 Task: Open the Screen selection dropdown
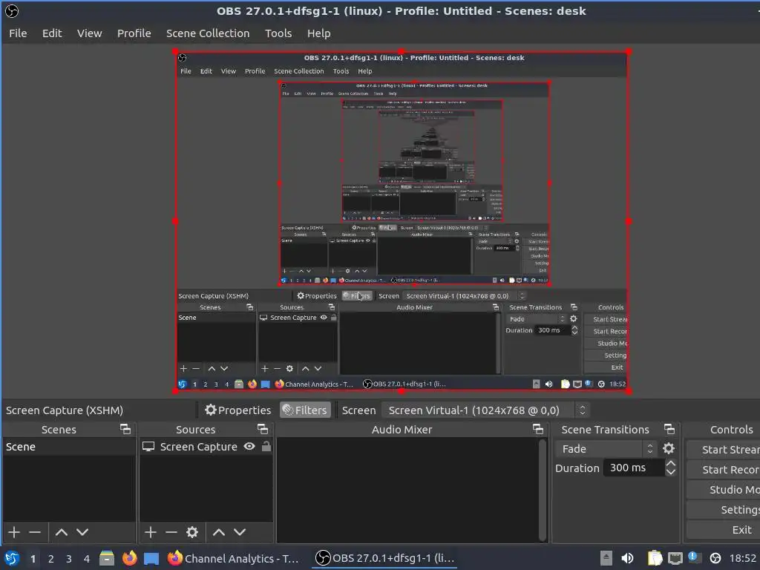click(x=485, y=410)
